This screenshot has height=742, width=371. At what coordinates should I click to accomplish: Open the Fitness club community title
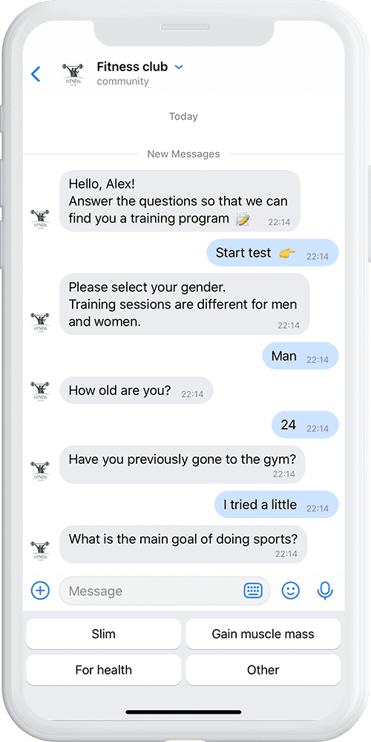(x=132, y=73)
